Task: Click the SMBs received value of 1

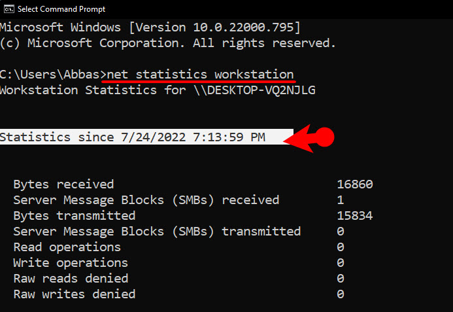Action: [x=341, y=200]
